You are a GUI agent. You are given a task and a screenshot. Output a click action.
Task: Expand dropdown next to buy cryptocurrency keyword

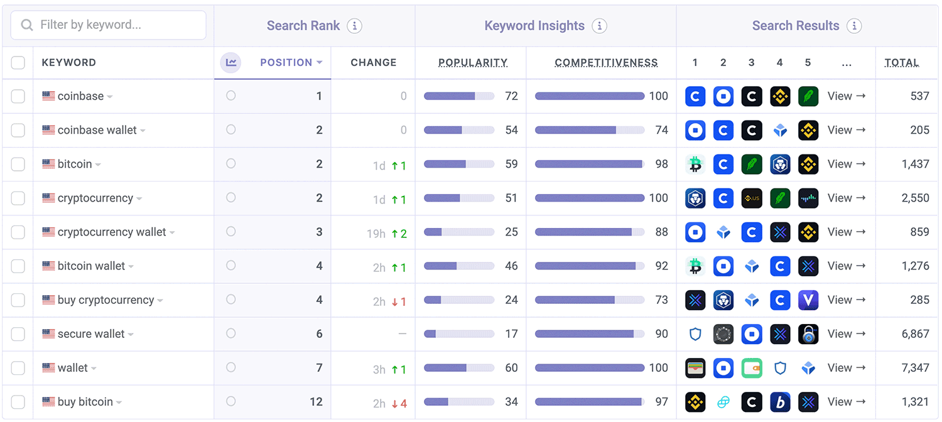pyautogui.click(x=160, y=300)
